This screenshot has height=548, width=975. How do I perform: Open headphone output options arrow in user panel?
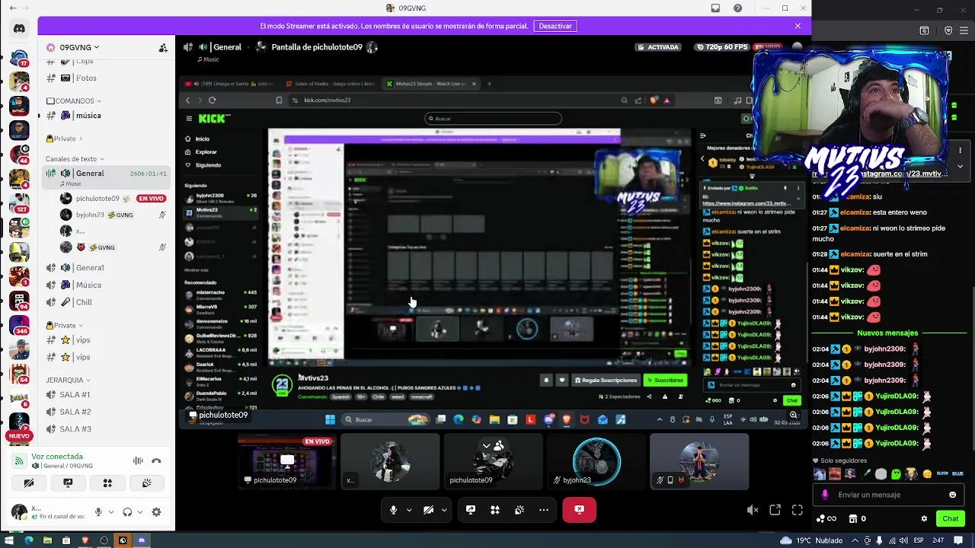[x=141, y=512]
